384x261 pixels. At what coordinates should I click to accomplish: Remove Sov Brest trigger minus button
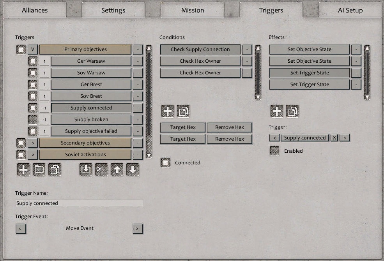click(138, 96)
